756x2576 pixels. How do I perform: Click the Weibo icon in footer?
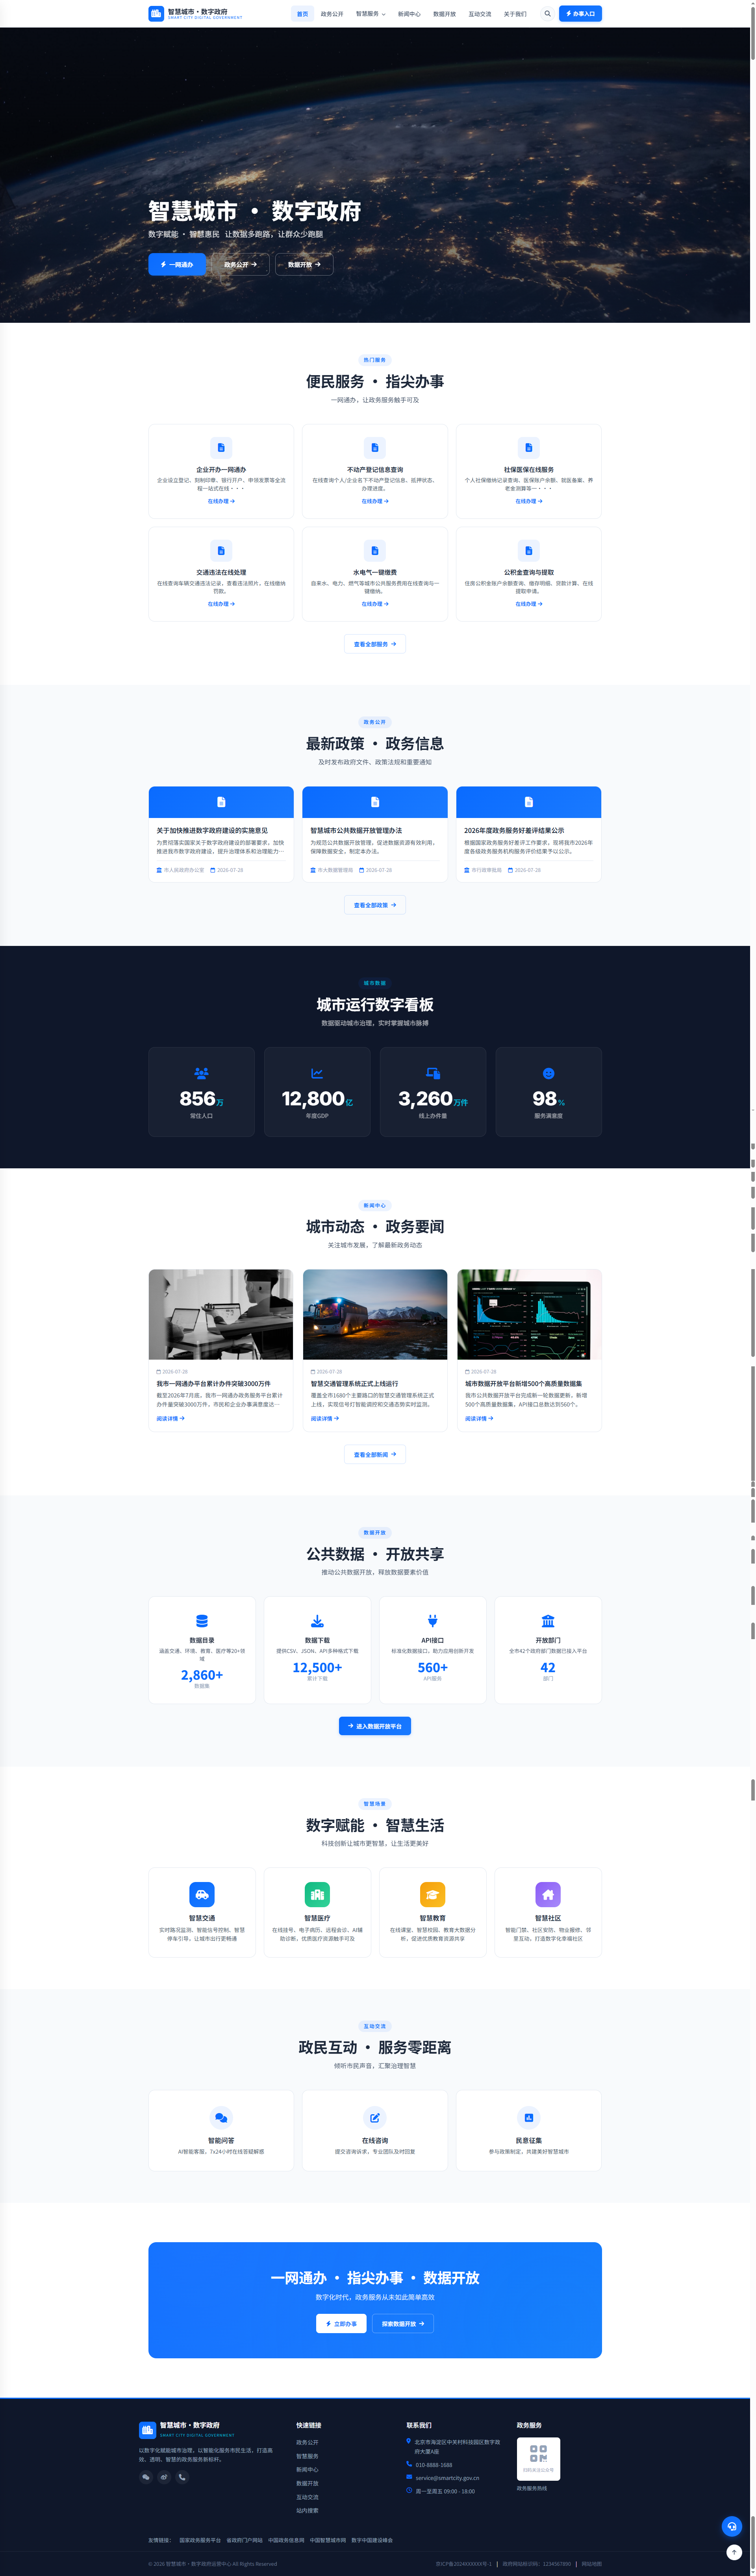(x=164, y=2477)
